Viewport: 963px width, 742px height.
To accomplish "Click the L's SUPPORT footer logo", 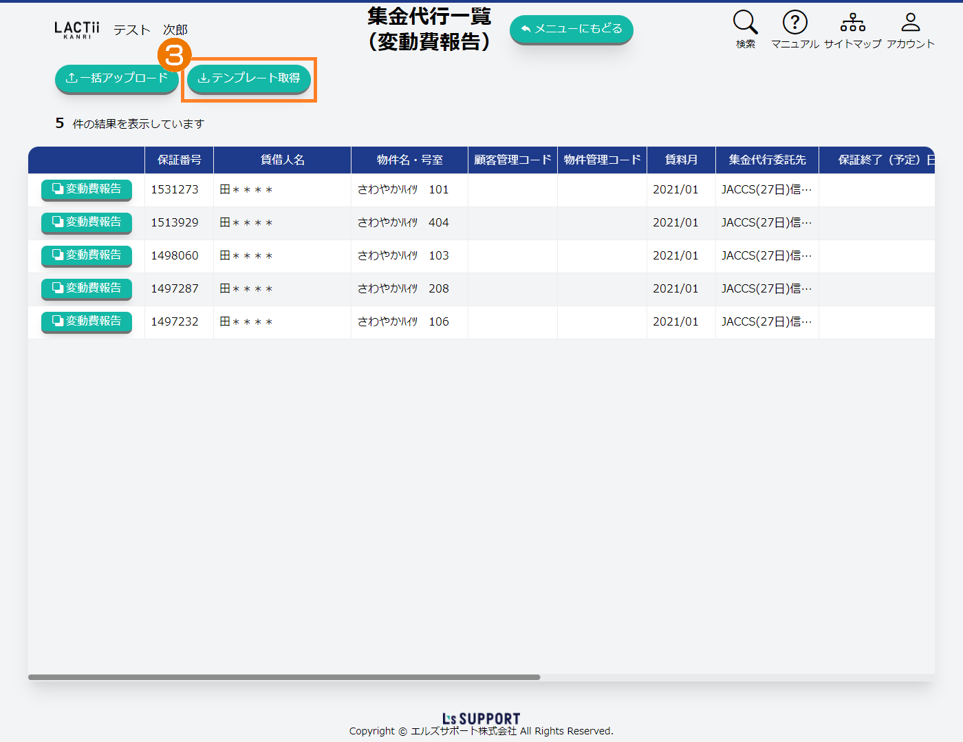I will point(481,719).
